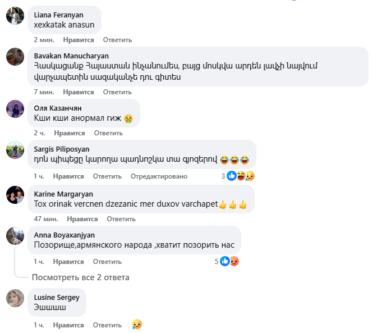Viewport: 377px width, 333px height.
Task: Click Anna Boyaxanjyan's profile avatar
Action: (15, 236)
